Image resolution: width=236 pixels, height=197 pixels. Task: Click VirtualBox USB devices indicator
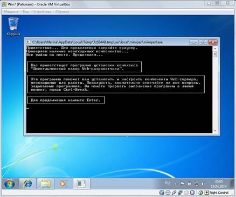point(173,193)
